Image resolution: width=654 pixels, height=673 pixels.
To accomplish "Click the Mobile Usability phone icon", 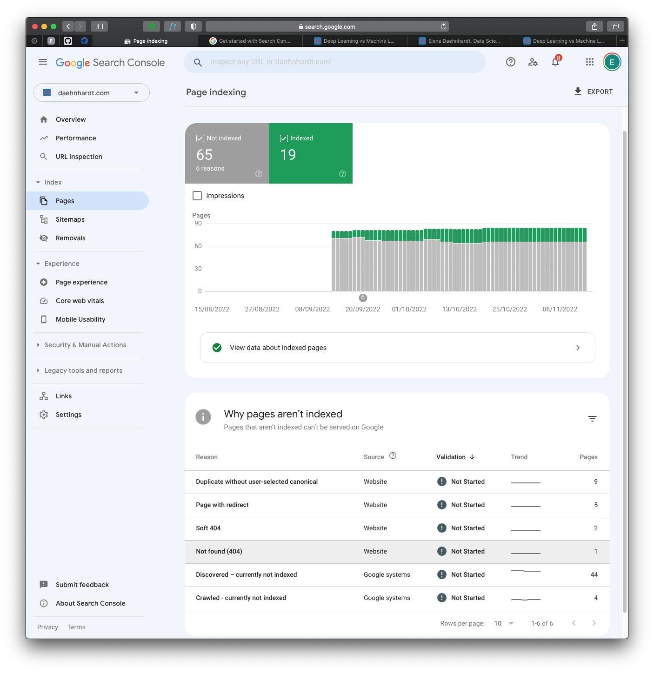I will pos(44,319).
